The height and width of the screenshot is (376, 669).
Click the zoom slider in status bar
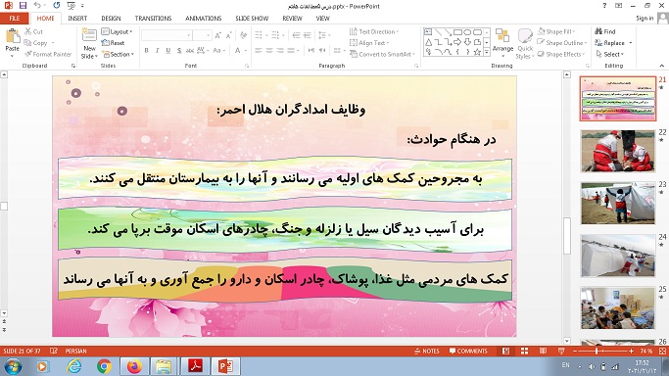point(602,351)
